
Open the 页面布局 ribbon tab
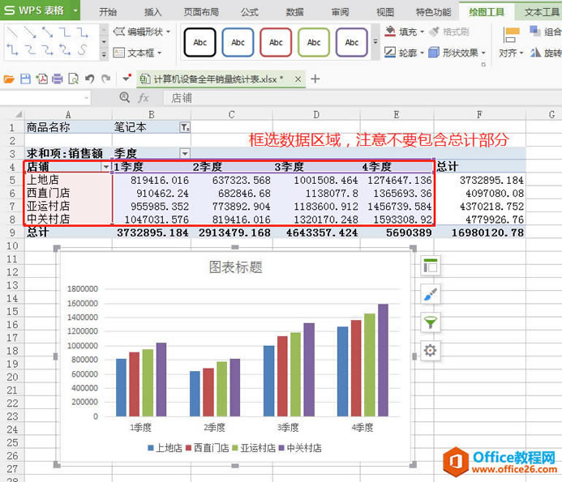(201, 12)
